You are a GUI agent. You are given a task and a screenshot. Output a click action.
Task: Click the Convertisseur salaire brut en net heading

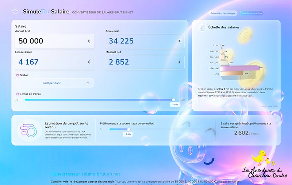85,174
